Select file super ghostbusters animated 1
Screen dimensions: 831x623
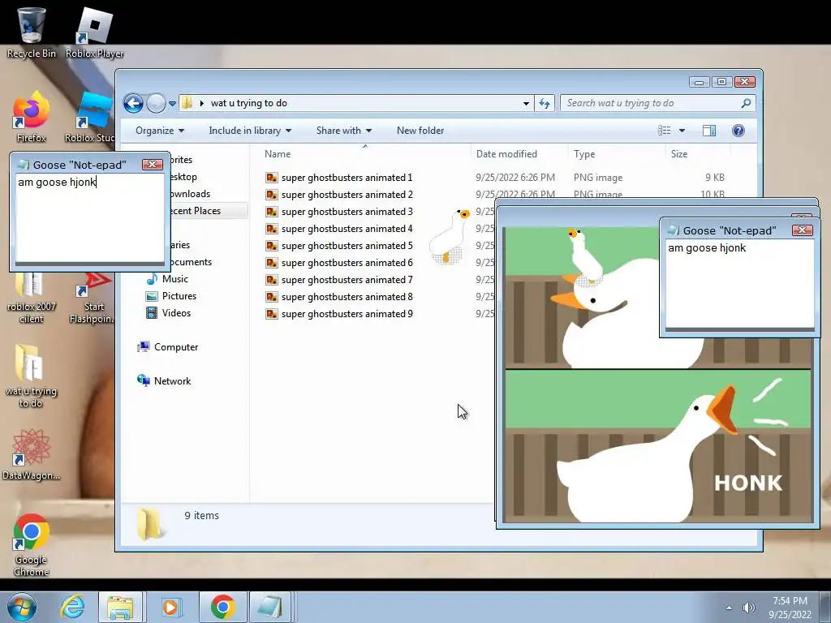pyautogui.click(x=347, y=178)
